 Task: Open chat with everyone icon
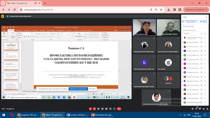point(200,109)
